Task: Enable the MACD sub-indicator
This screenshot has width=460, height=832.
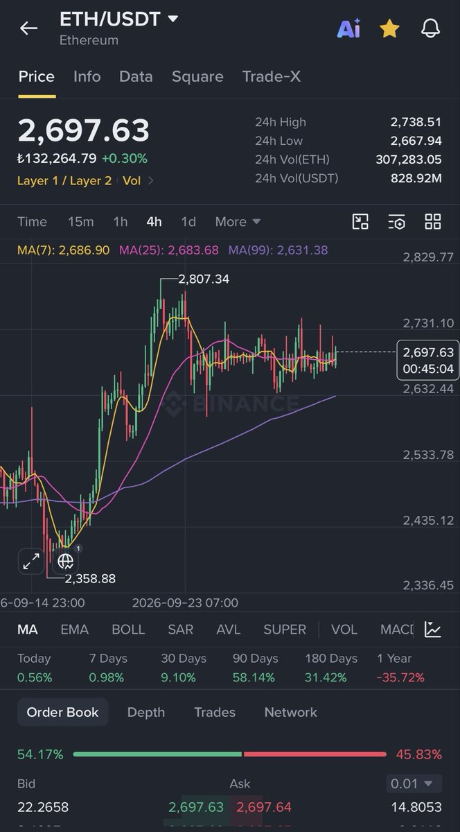Action: coord(396,630)
